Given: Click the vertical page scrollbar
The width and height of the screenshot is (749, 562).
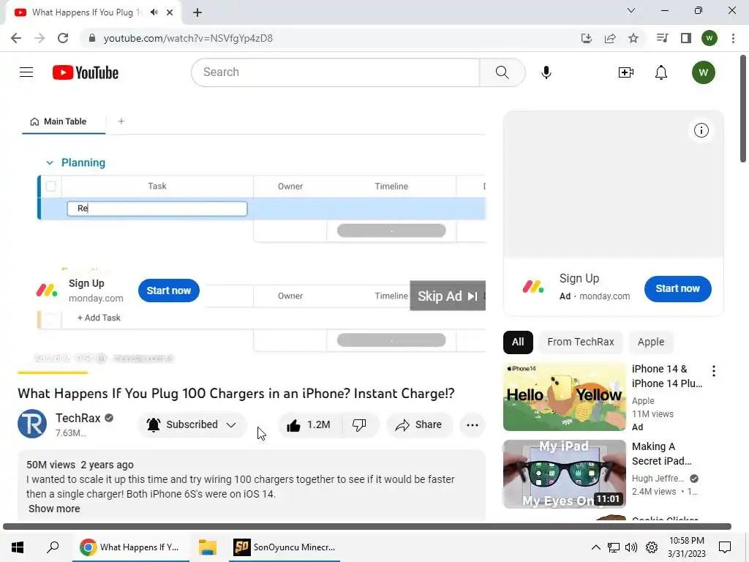Looking at the screenshot, I should 743,109.
